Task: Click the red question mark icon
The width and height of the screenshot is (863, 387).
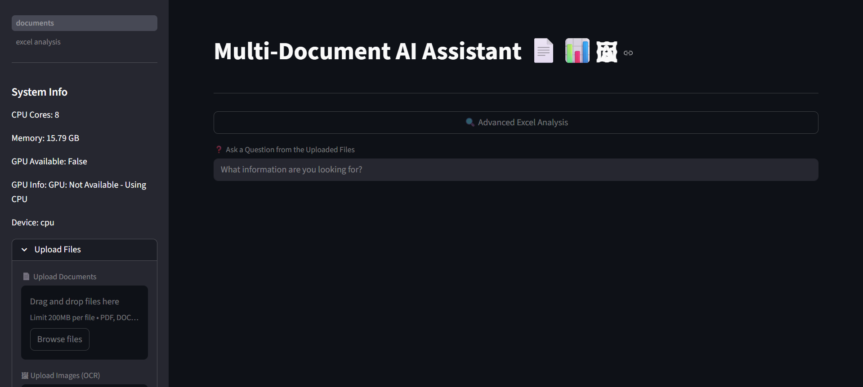Action: click(x=219, y=150)
